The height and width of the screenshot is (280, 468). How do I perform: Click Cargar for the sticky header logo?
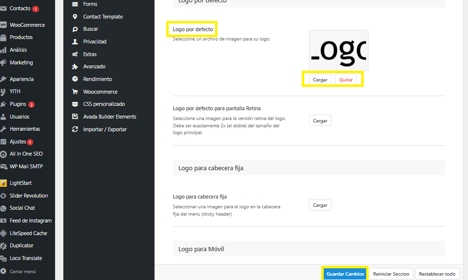click(x=320, y=205)
